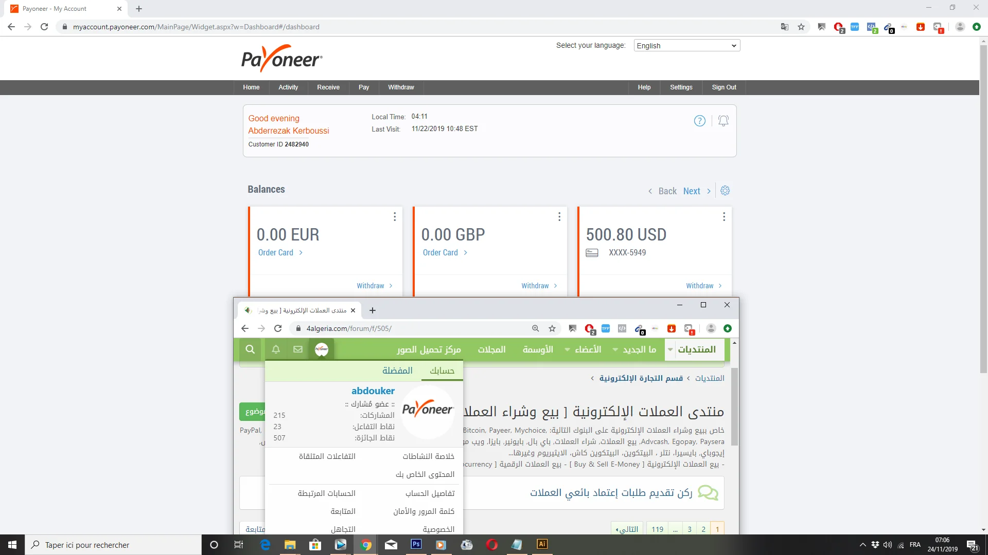Image resolution: width=988 pixels, height=555 pixels.
Task: Open the Activity menu item
Action: (288, 87)
